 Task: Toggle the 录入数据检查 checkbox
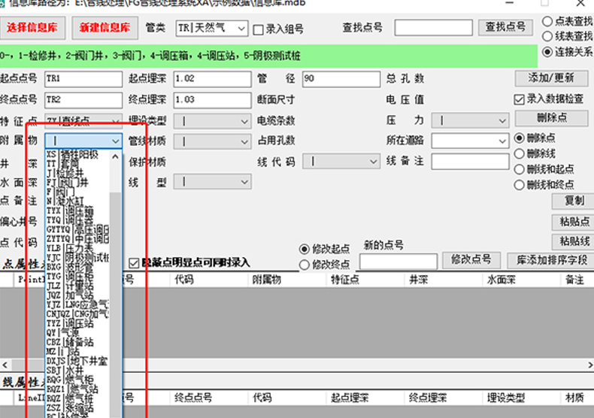point(520,98)
